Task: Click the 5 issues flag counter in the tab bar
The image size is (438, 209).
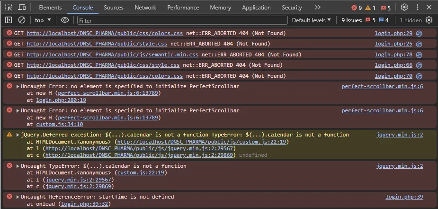Action: coord(385,8)
